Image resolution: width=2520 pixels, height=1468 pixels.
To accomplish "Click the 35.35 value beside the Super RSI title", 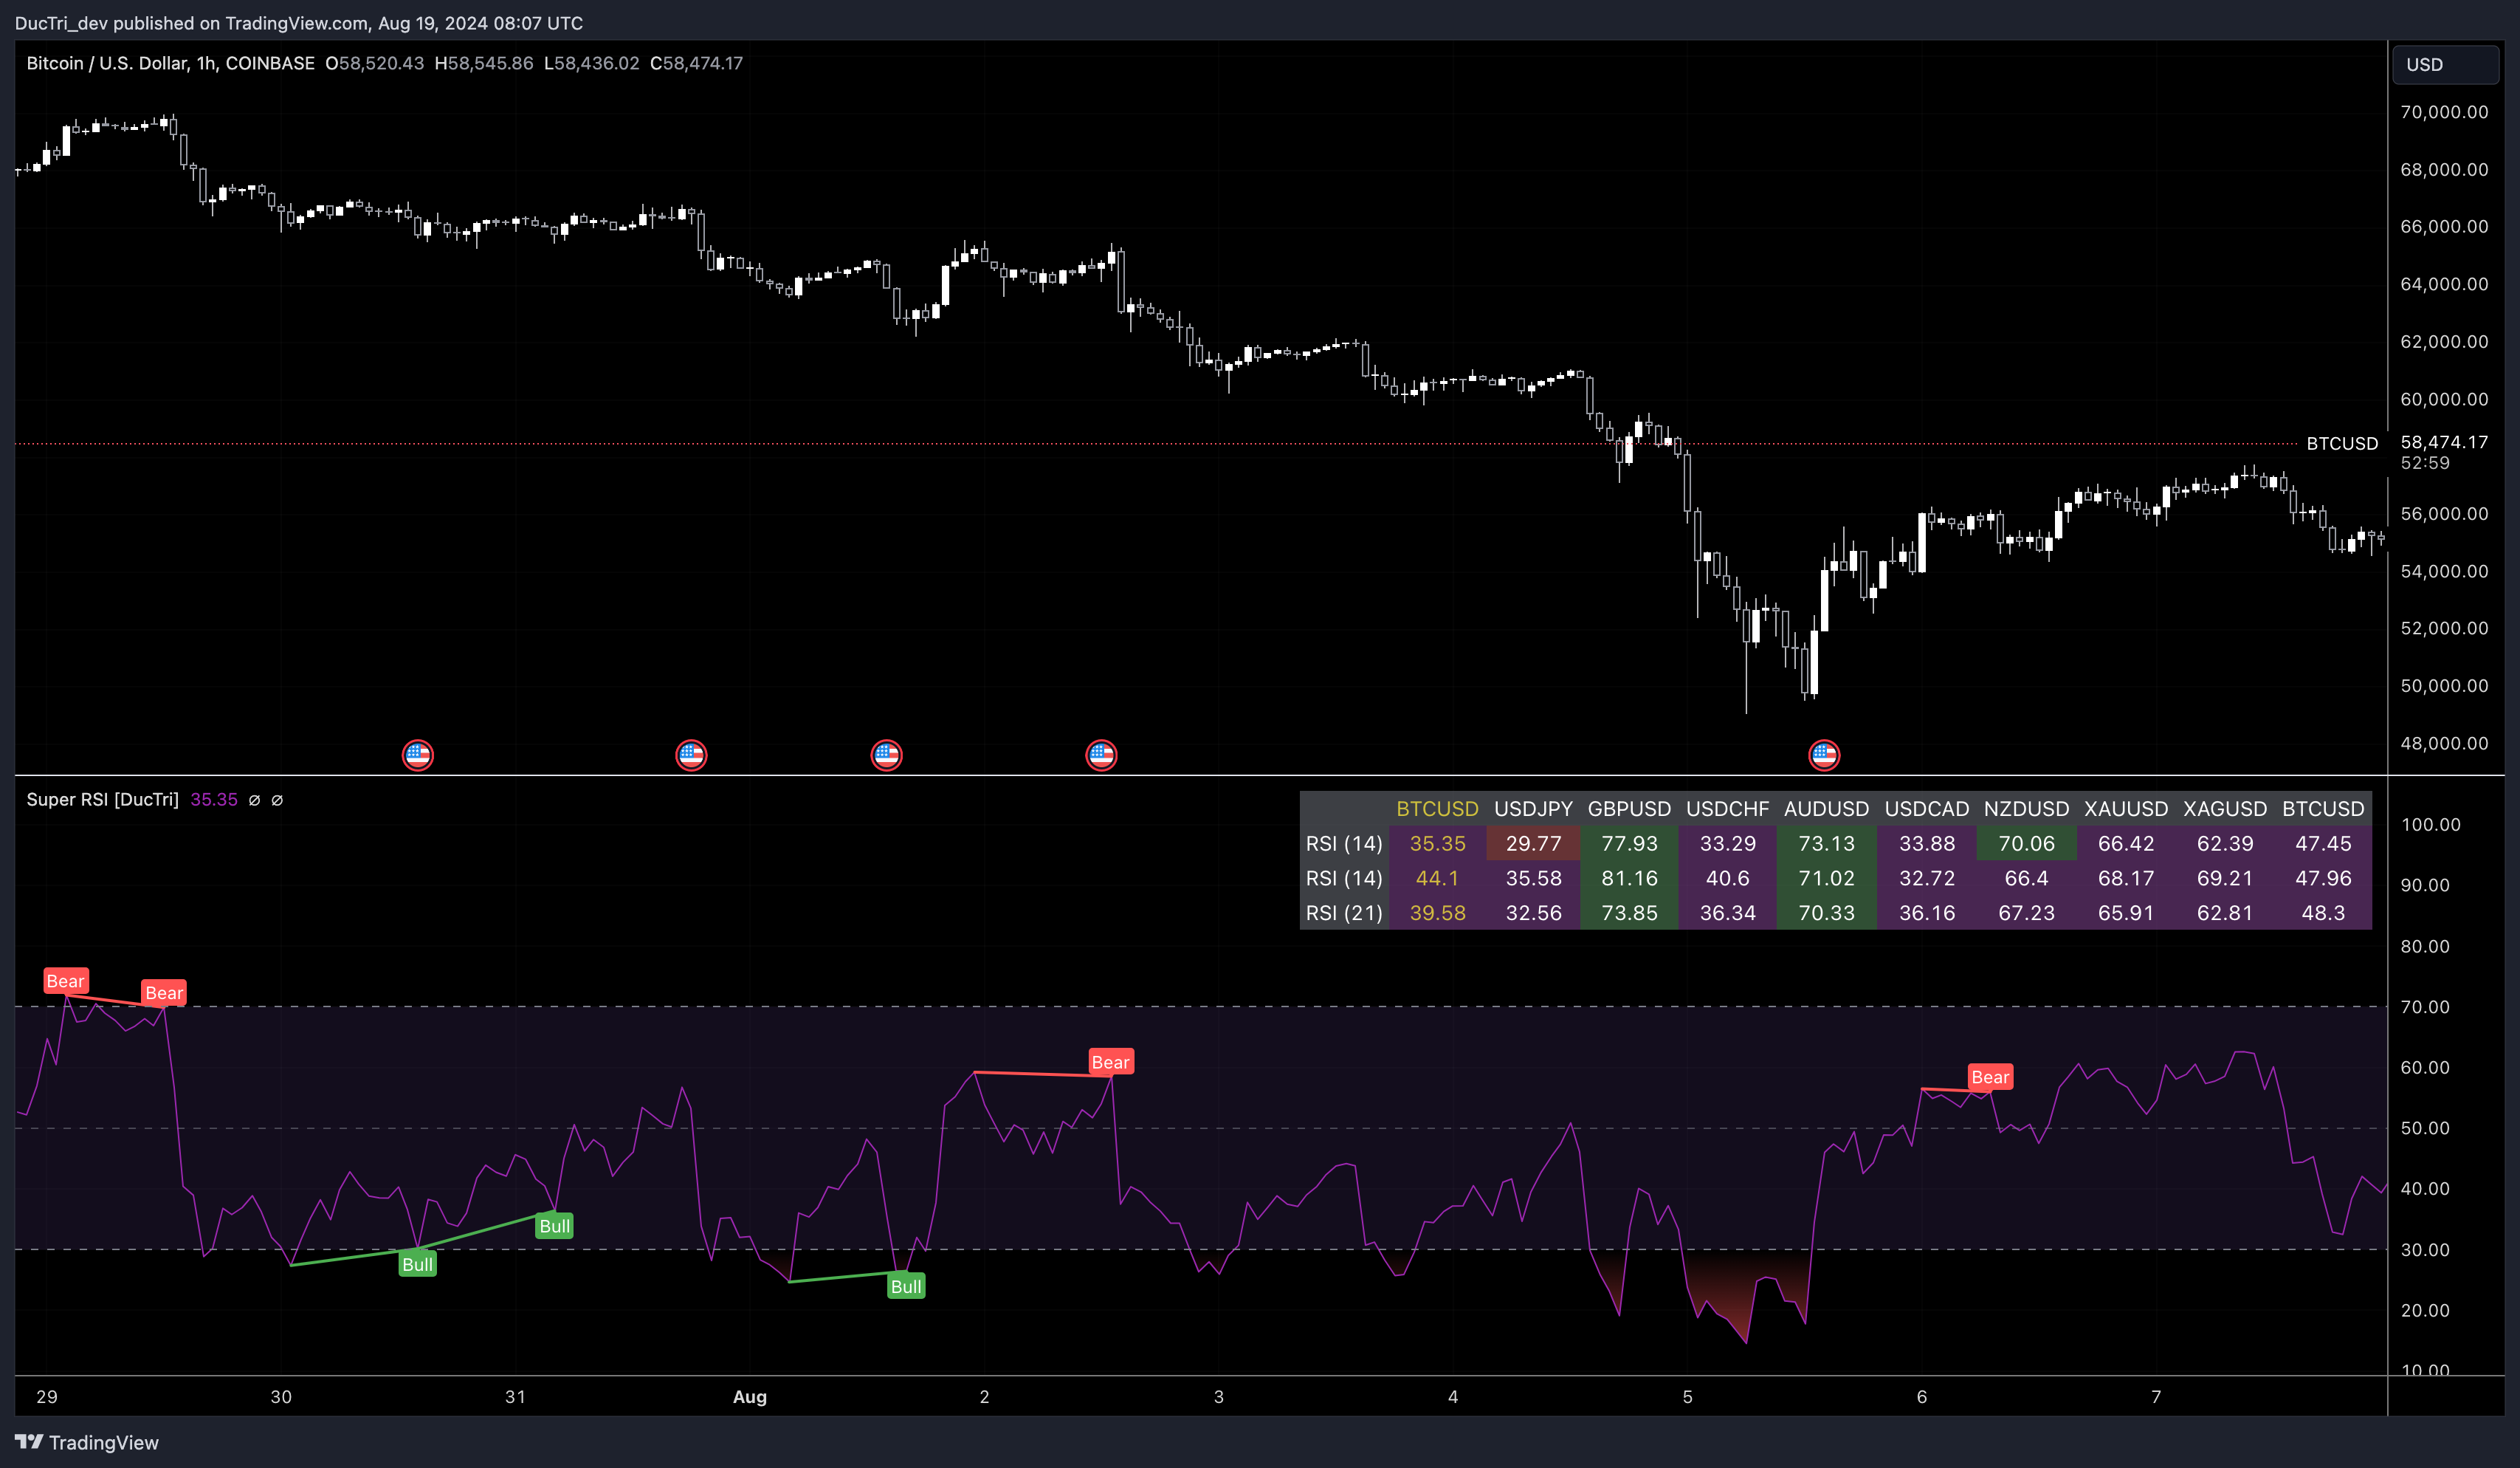I will (x=214, y=800).
